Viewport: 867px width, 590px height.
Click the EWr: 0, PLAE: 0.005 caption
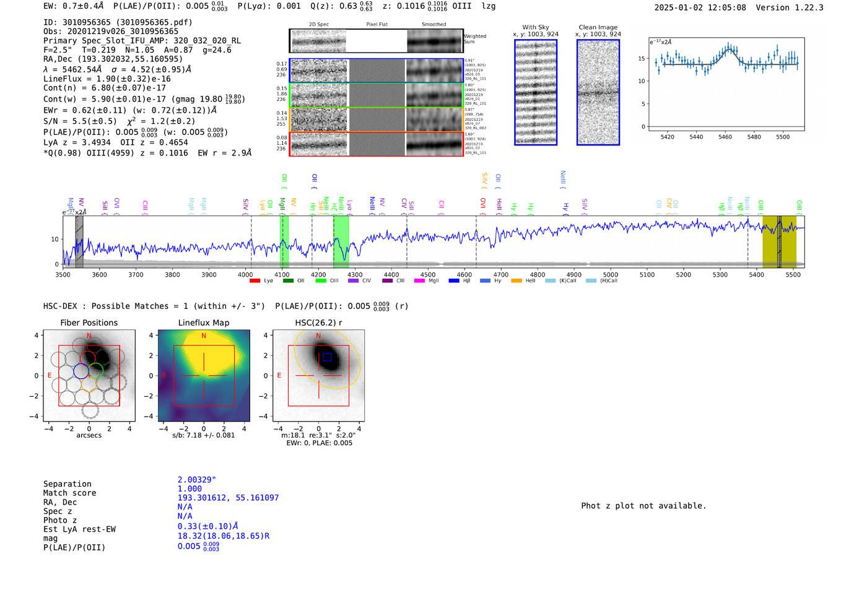[x=319, y=443]
